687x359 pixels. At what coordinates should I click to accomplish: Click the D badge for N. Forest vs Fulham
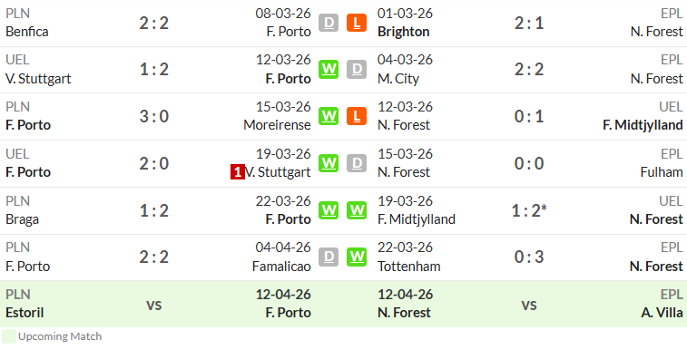(357, 163)
